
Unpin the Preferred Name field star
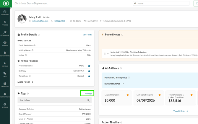(89, 66)
